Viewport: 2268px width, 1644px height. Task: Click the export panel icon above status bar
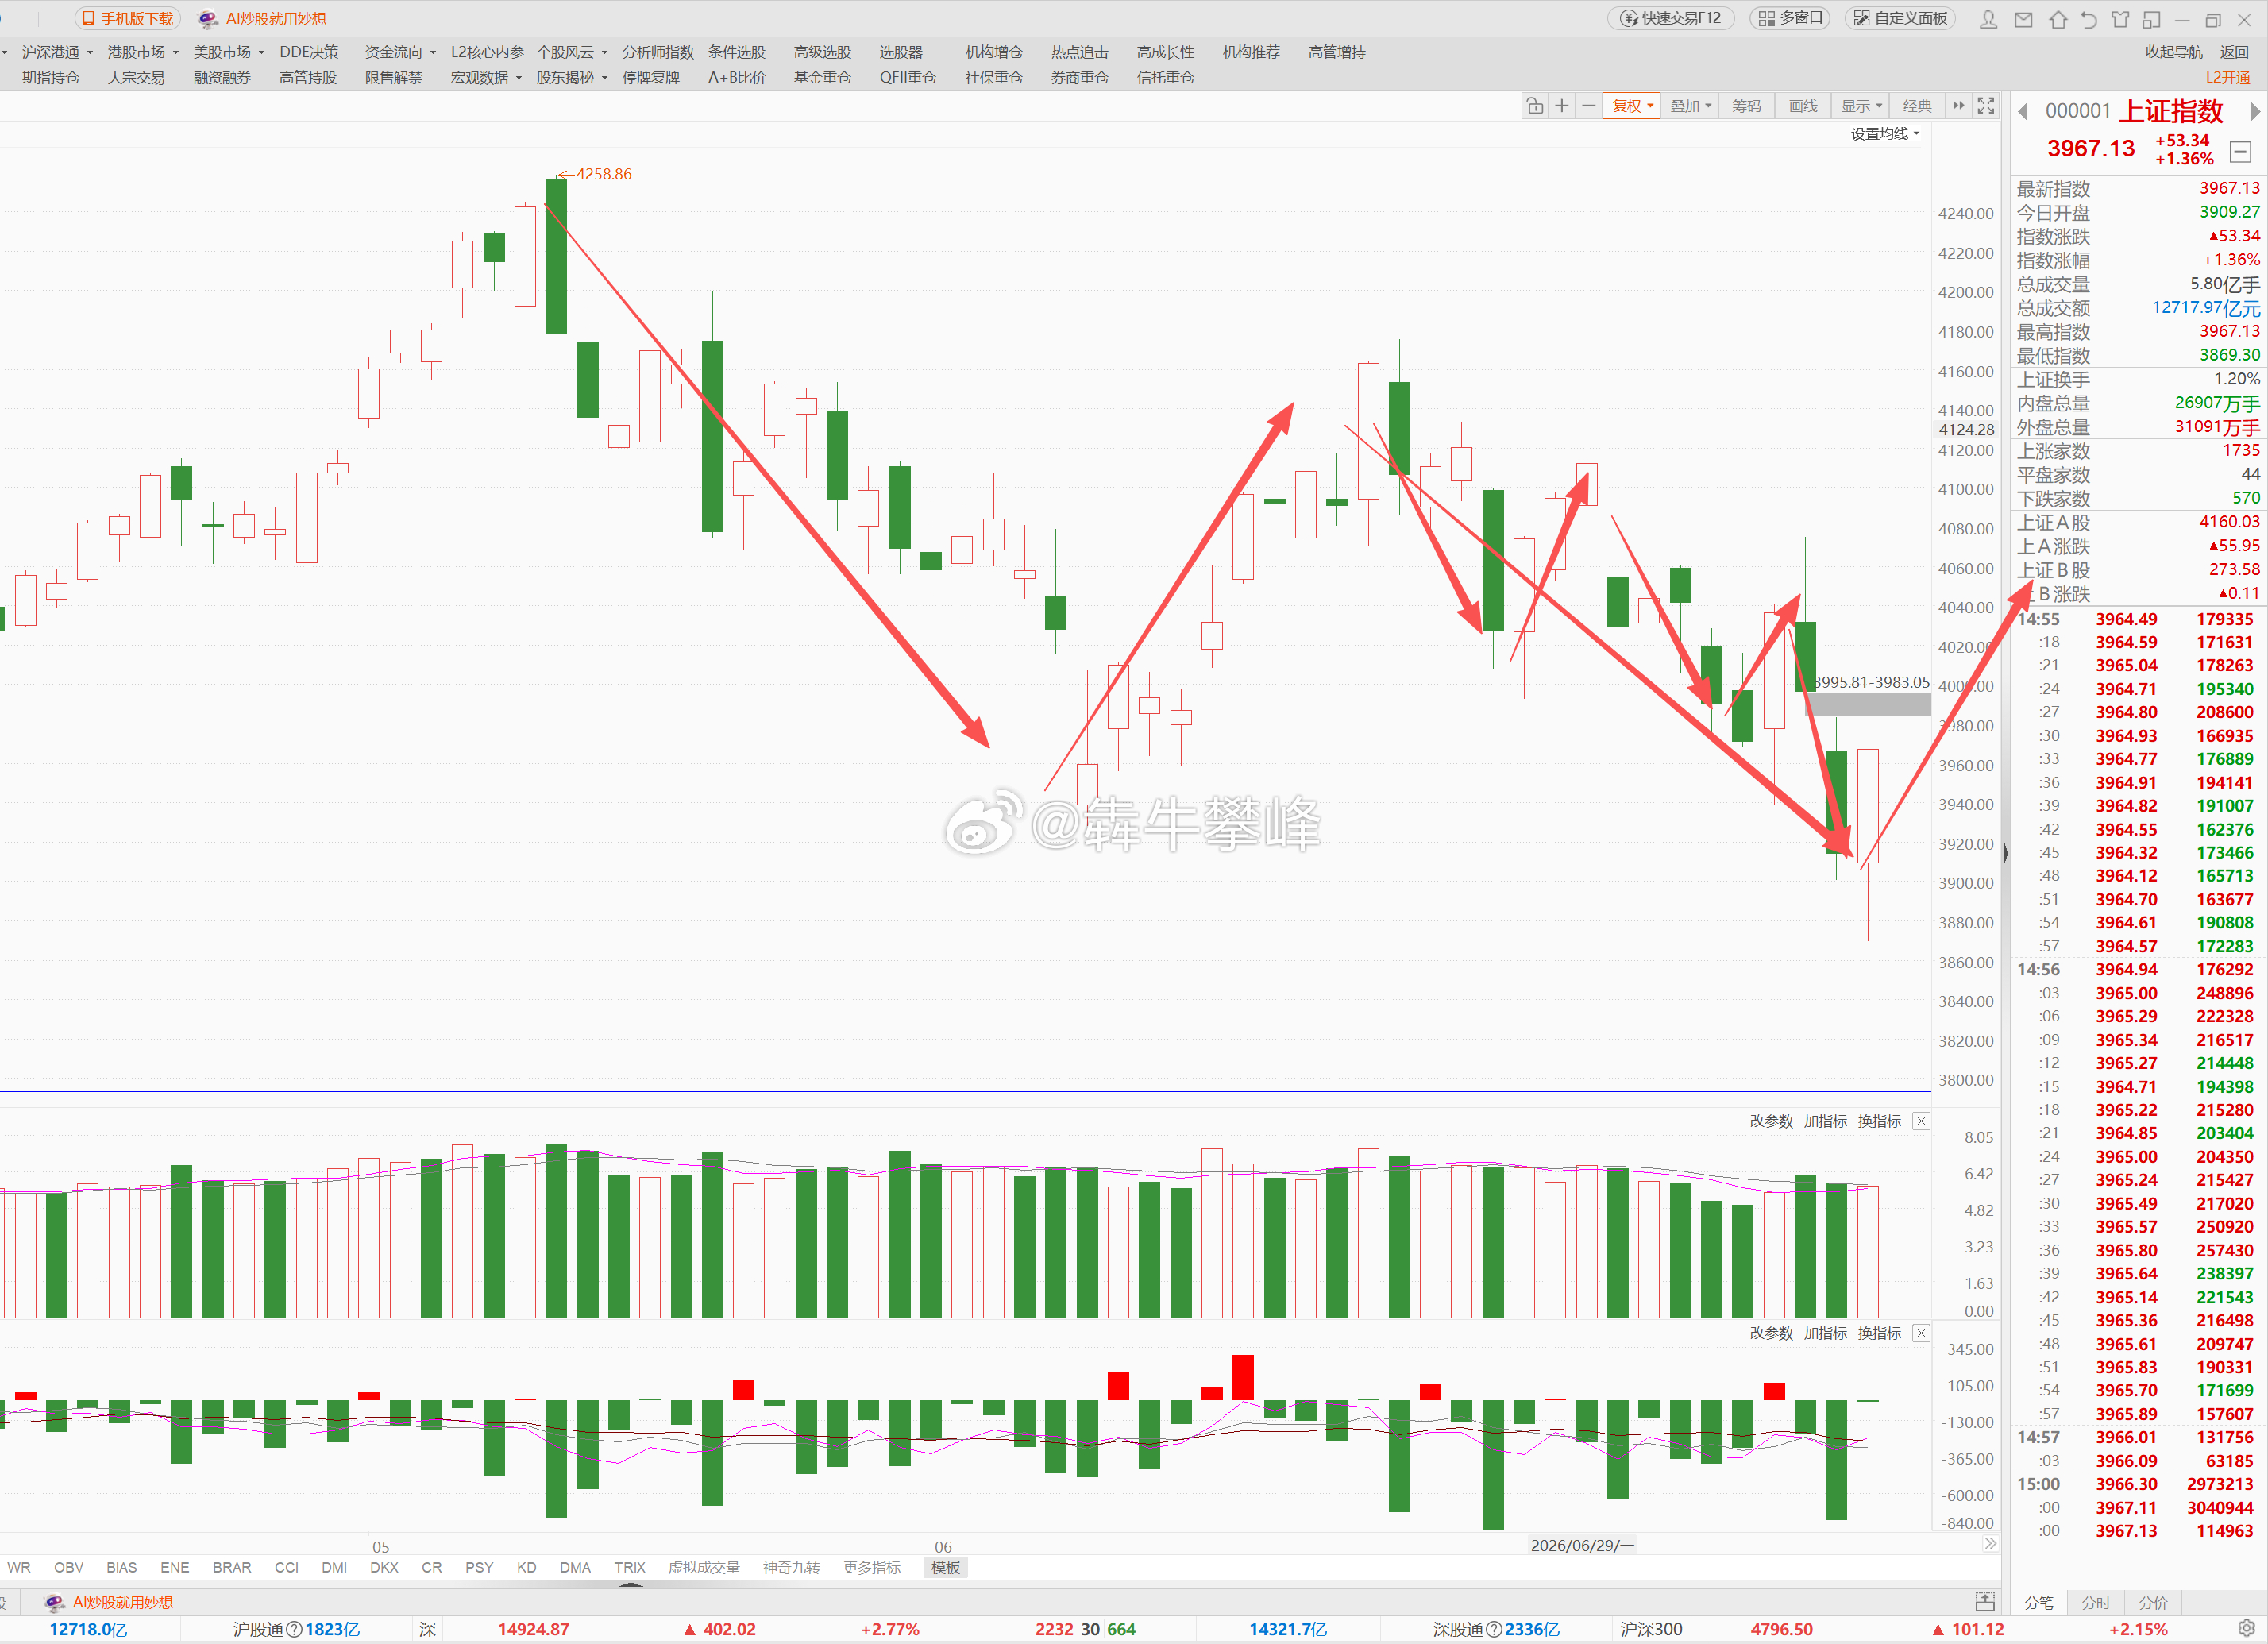[x=1985, y=1601]
